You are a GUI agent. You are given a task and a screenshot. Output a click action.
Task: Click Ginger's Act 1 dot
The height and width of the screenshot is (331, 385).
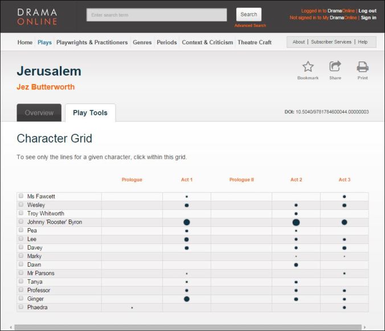187,299
